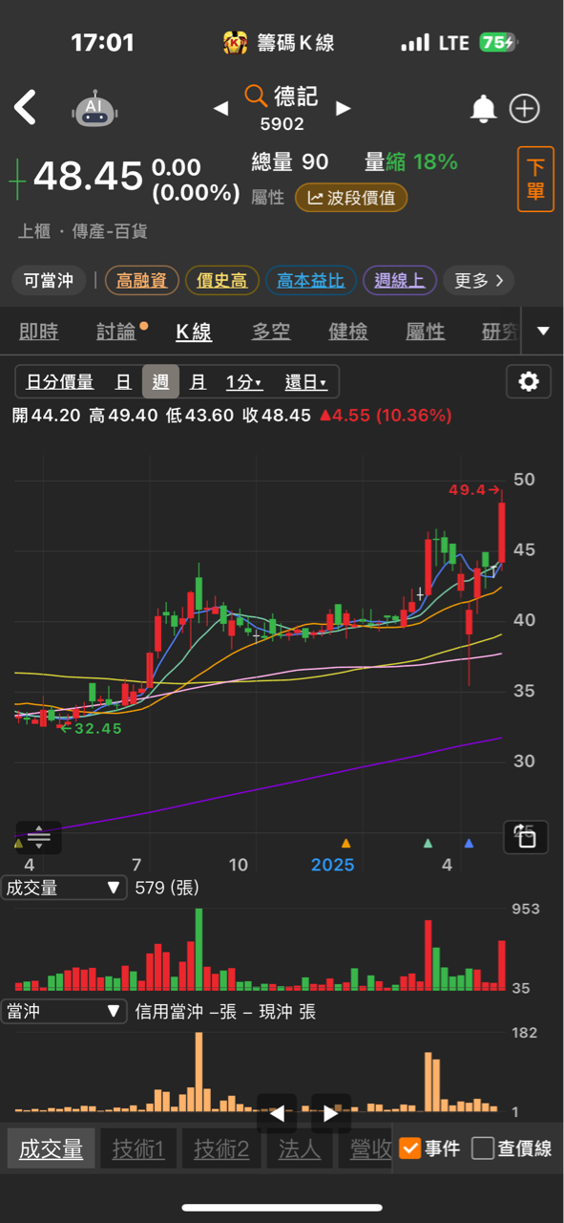Screen dimensions: 564x1223
Task: Select the 週 period toggle
Action: (x=160, y=382)
